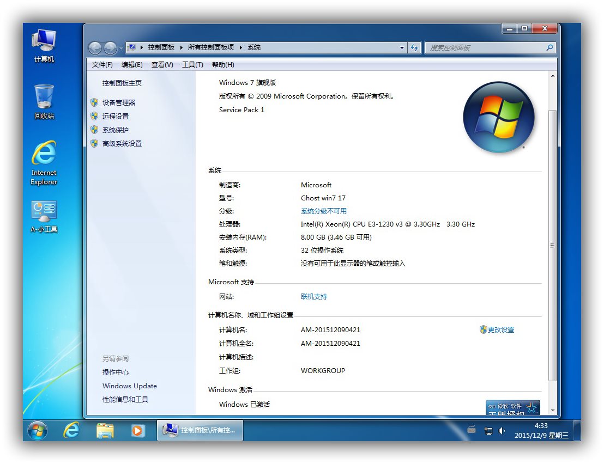Open the 编辑(E) menu
This screenshot has height=464, width=604.
132,65
